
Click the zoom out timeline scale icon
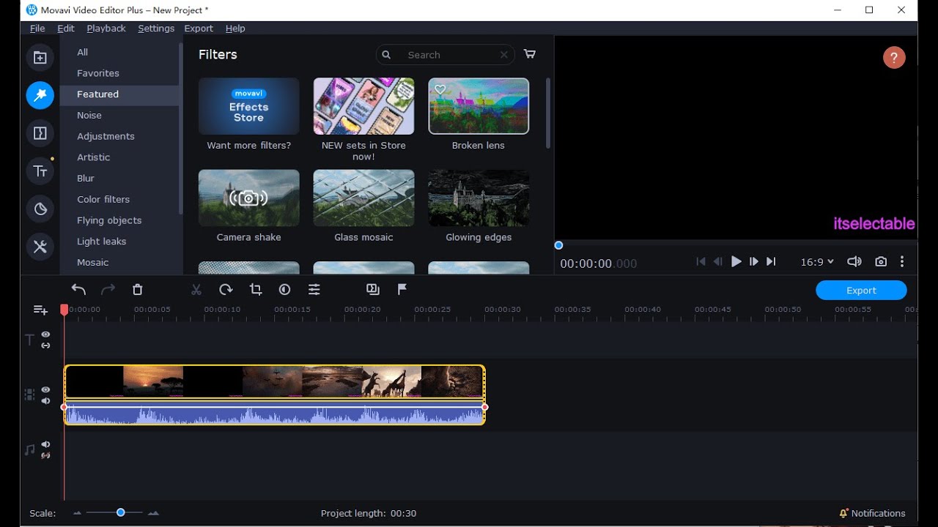[77, 513]
